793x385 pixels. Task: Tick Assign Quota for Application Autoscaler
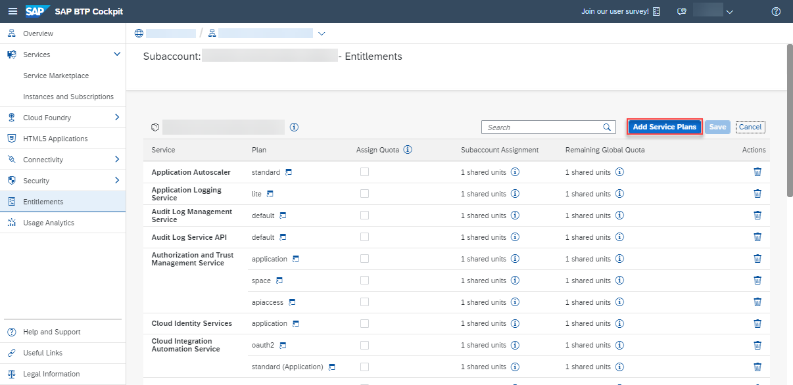[364, 172]
